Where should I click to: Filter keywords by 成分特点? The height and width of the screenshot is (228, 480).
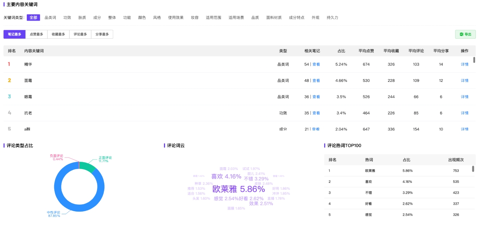(297, 18)
